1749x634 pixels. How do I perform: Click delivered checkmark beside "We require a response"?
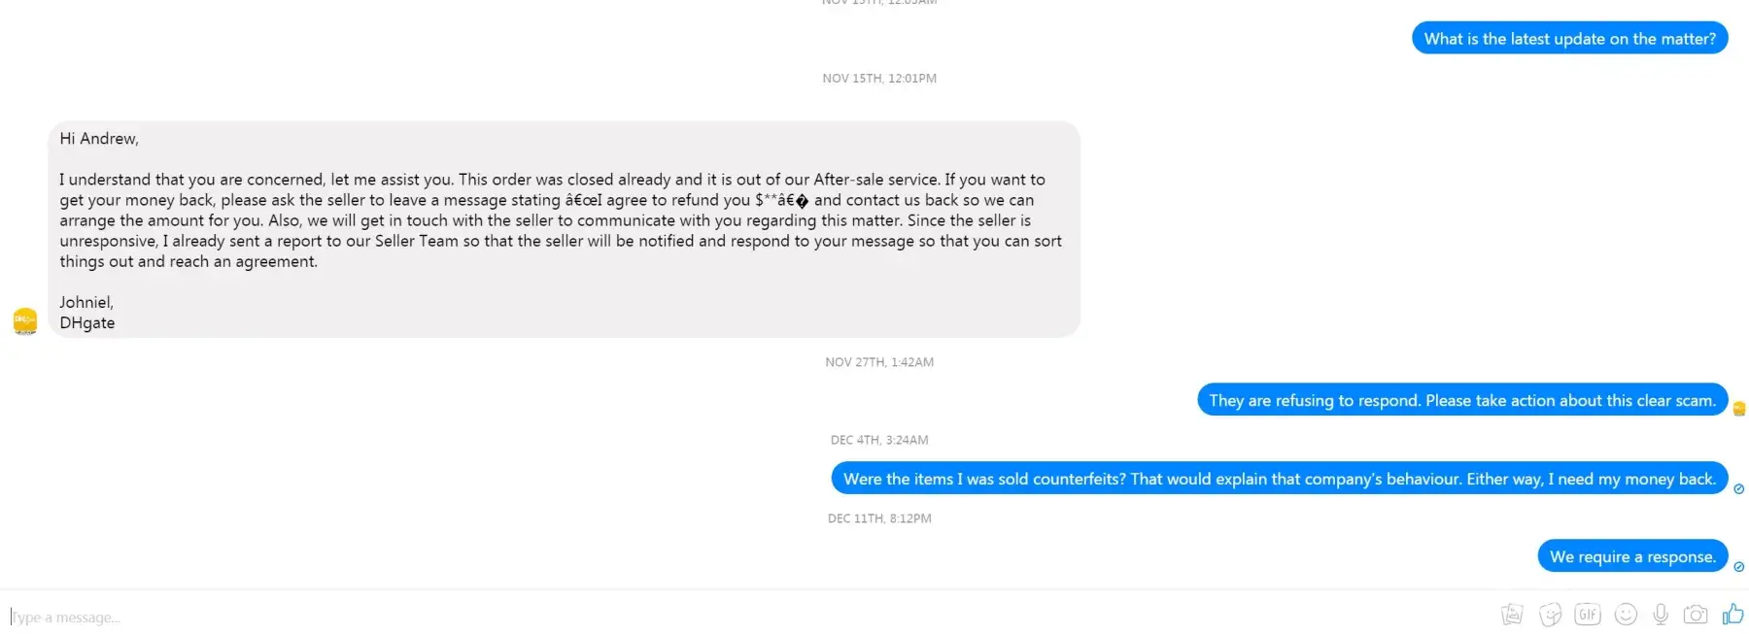pyautogui.click(x=1739, y=567)
